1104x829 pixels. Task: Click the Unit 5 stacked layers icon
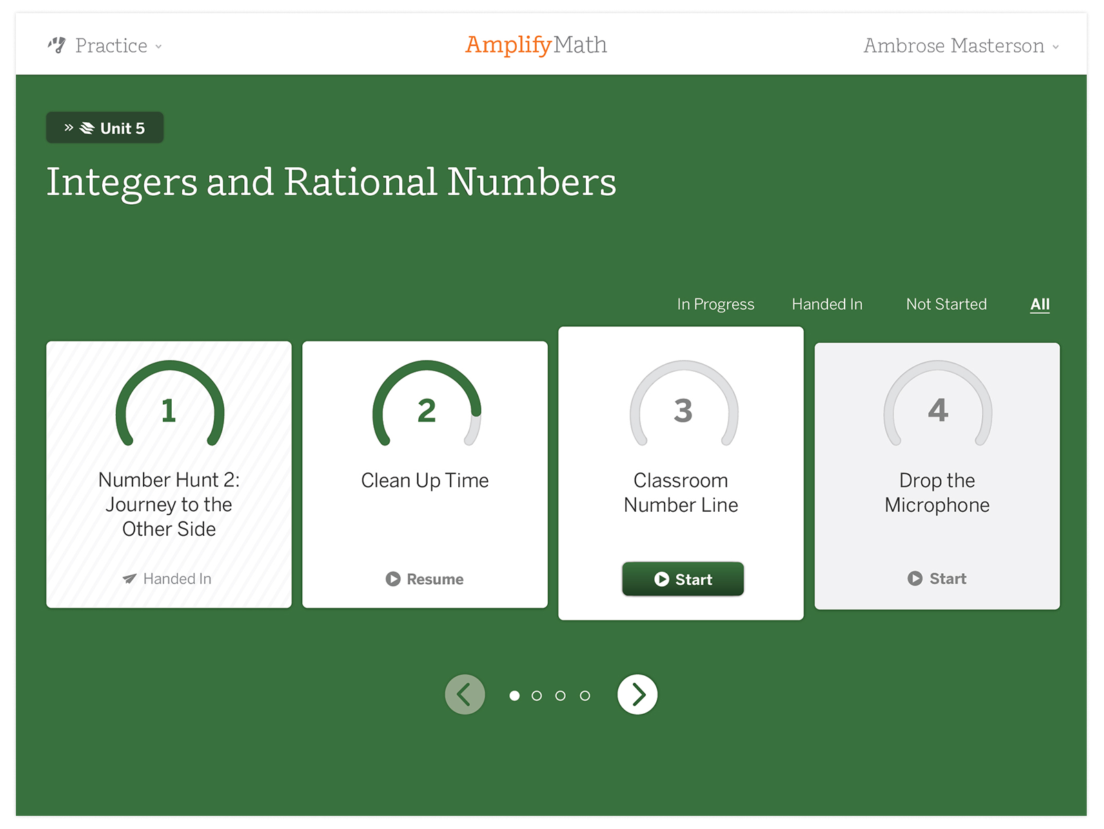pyautogui.click(x=87, y=128)
